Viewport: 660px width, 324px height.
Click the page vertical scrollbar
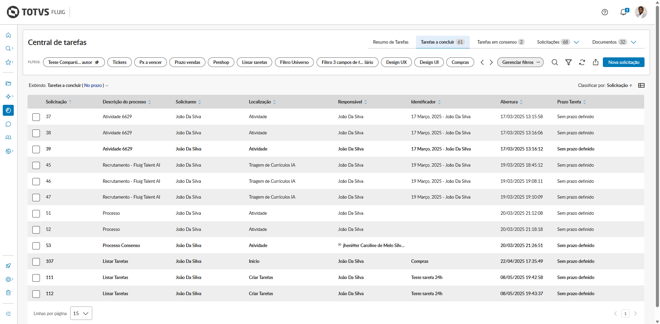point(657,155)
